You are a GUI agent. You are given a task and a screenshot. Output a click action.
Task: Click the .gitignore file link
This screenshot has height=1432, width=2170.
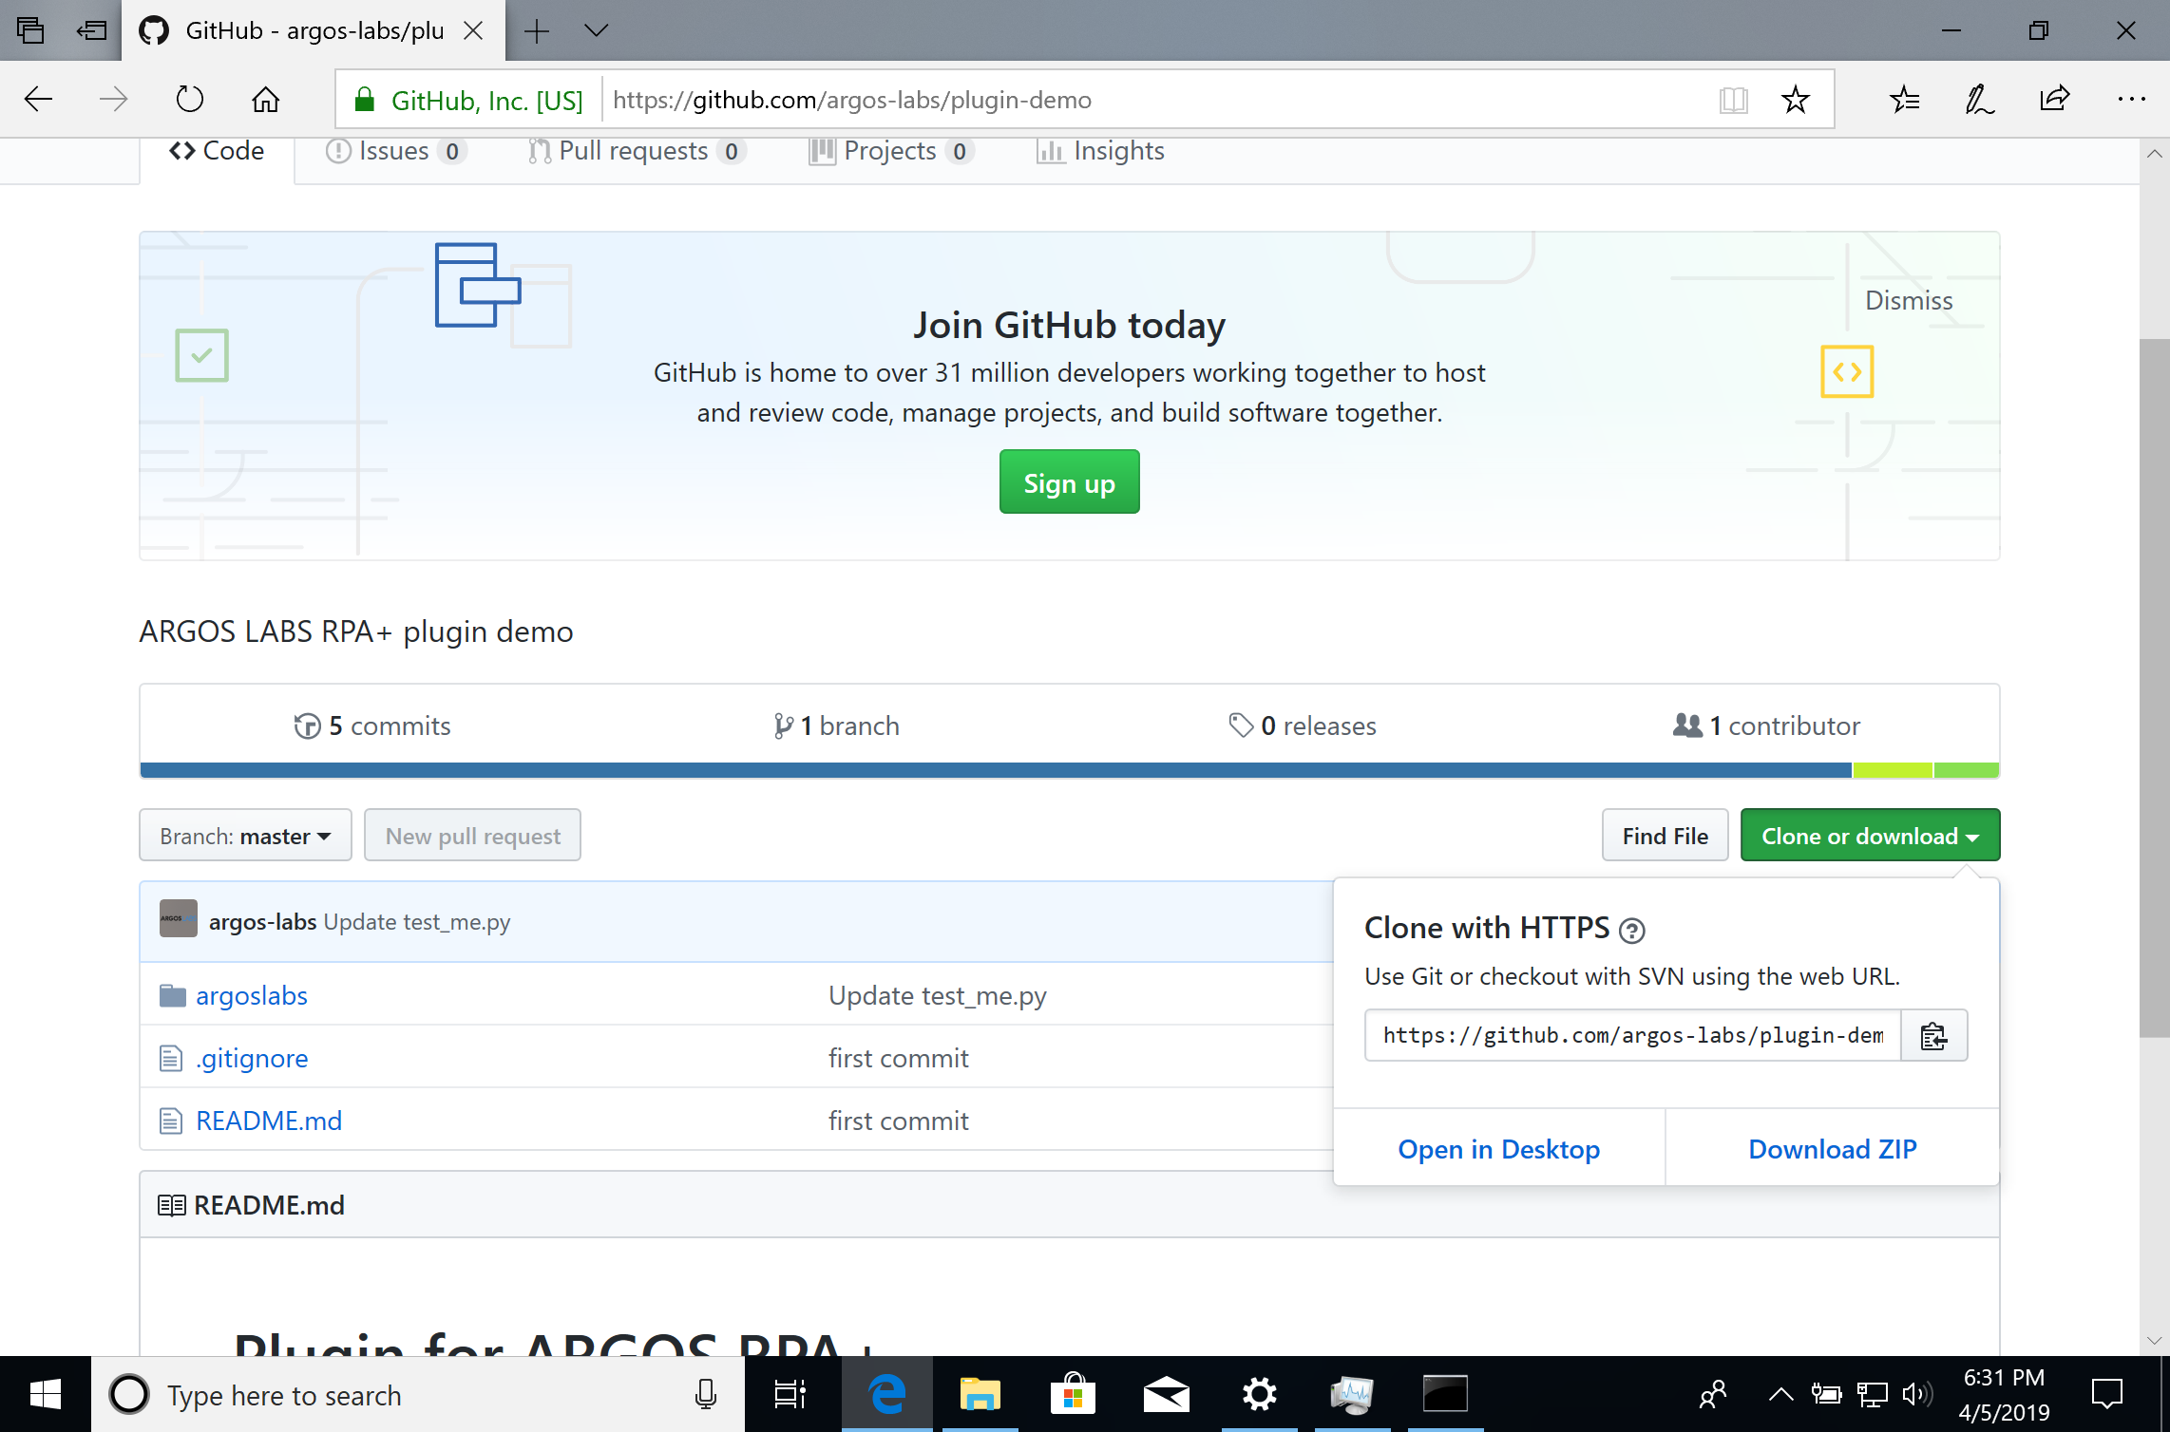click(x=251, y=1056)
